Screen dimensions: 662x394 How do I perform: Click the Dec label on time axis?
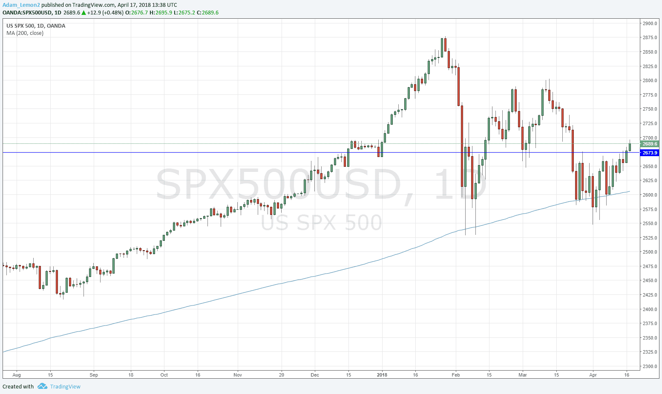pyautogui.click(x=315, y=375)
